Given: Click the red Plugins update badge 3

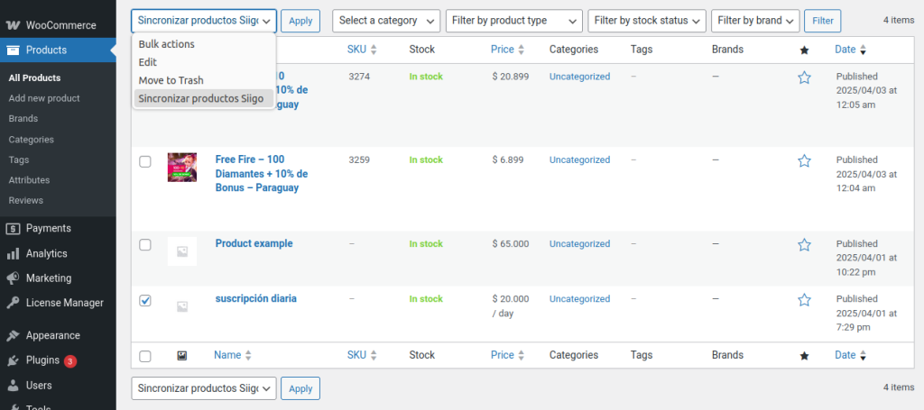Looking at the screenshot, I should (70, 361).
